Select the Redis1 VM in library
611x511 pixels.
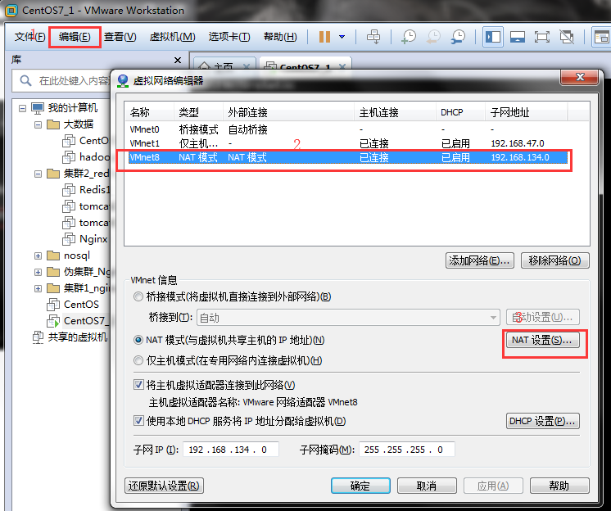(x=86, y=190)
